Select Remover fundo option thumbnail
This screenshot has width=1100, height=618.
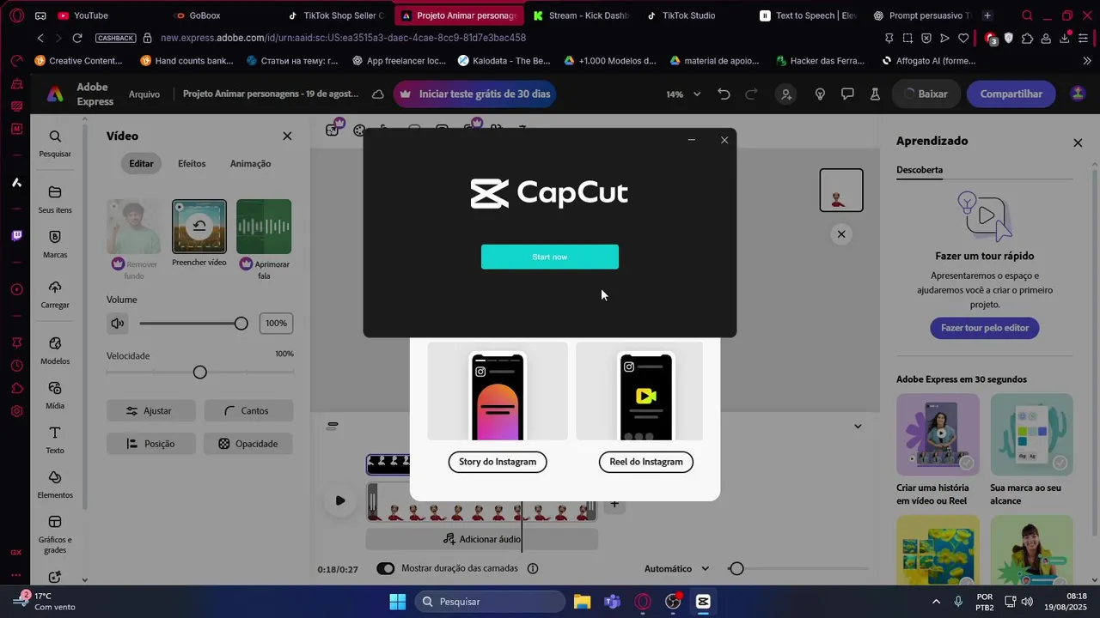click(134, 227)
